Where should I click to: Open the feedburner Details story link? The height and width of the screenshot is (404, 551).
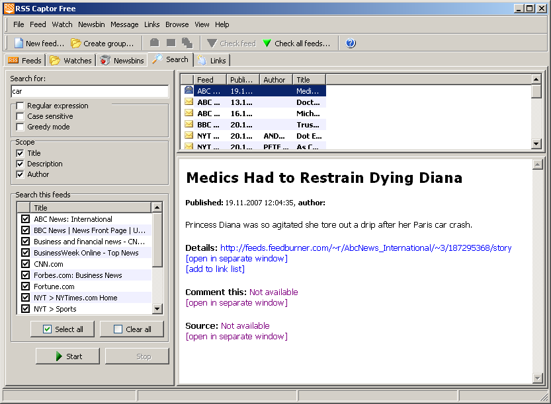coord(366,248)
